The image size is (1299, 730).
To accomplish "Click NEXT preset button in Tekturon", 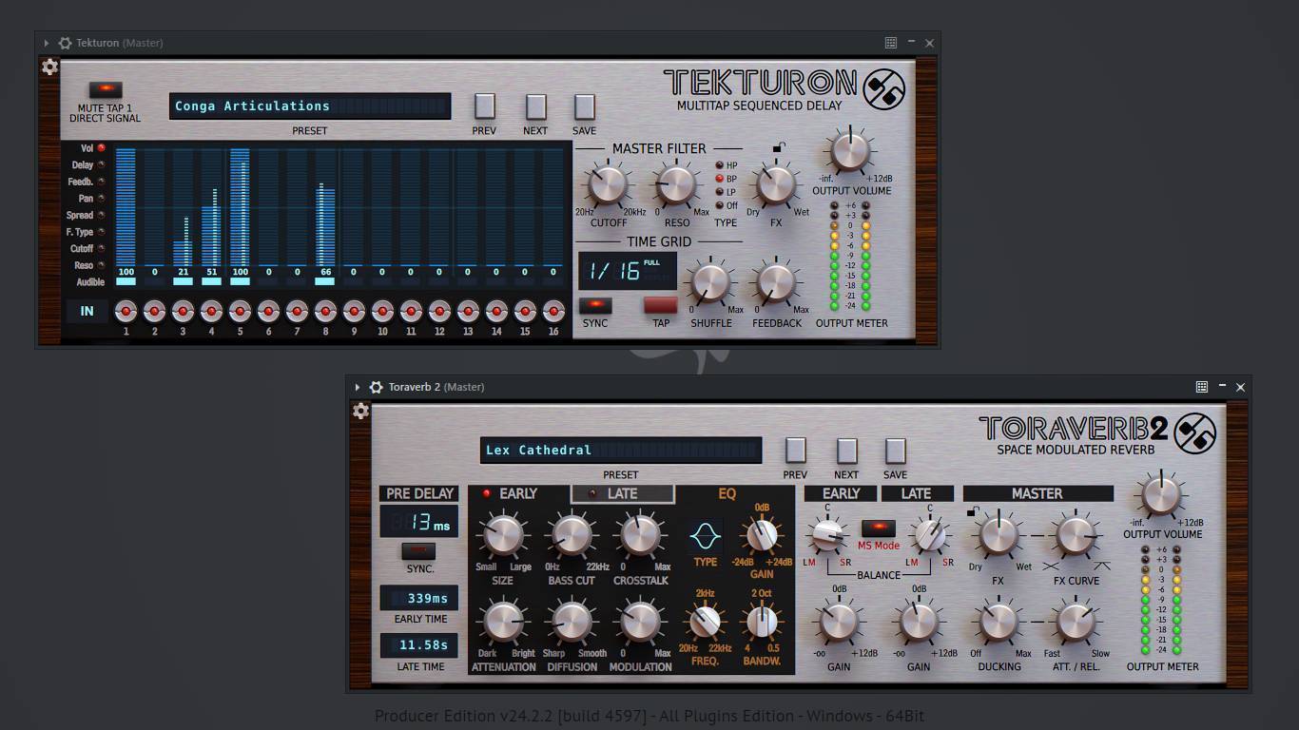I will pyautogui.click(x=535, y=106).
